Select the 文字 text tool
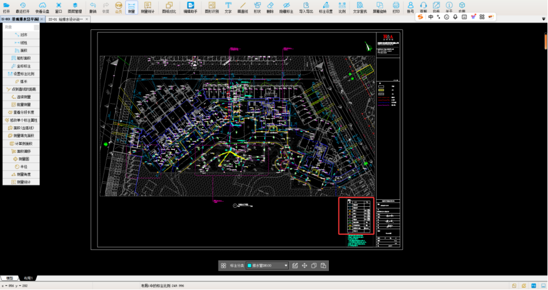548x290 pixels. (228, 7)
